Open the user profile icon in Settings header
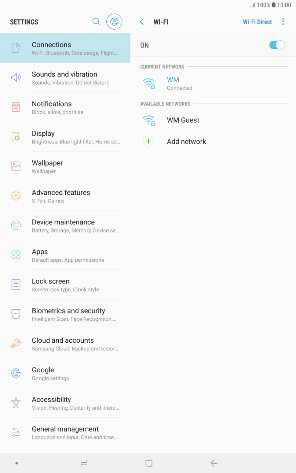 point(114,22)
